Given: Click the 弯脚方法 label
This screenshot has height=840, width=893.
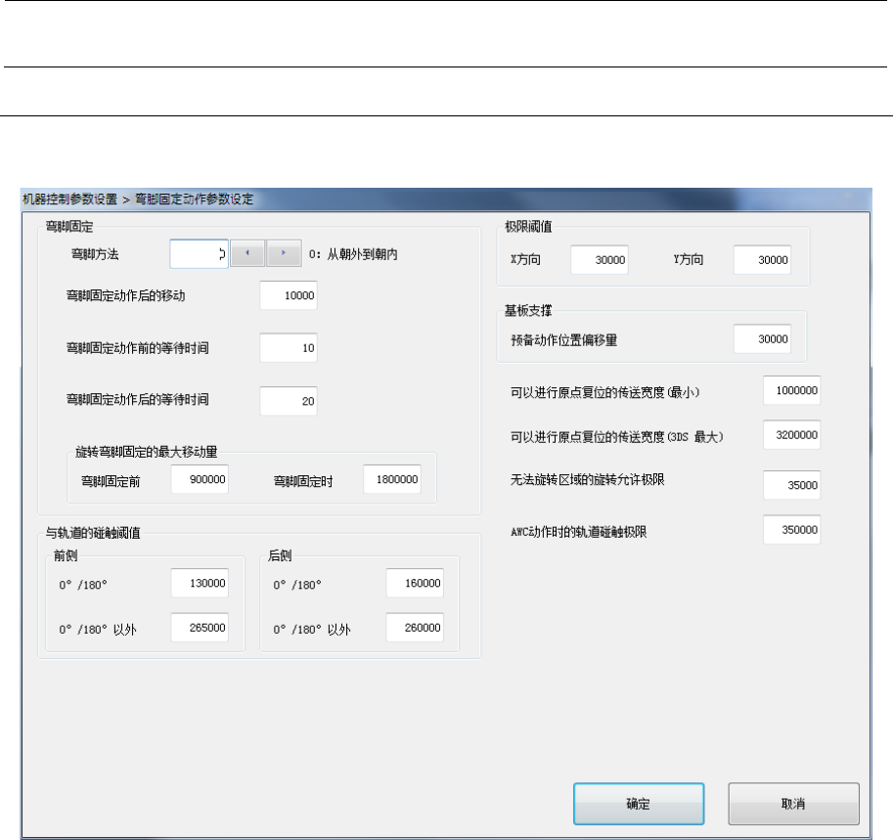Looking at the screenshot, I should (95, 254).
